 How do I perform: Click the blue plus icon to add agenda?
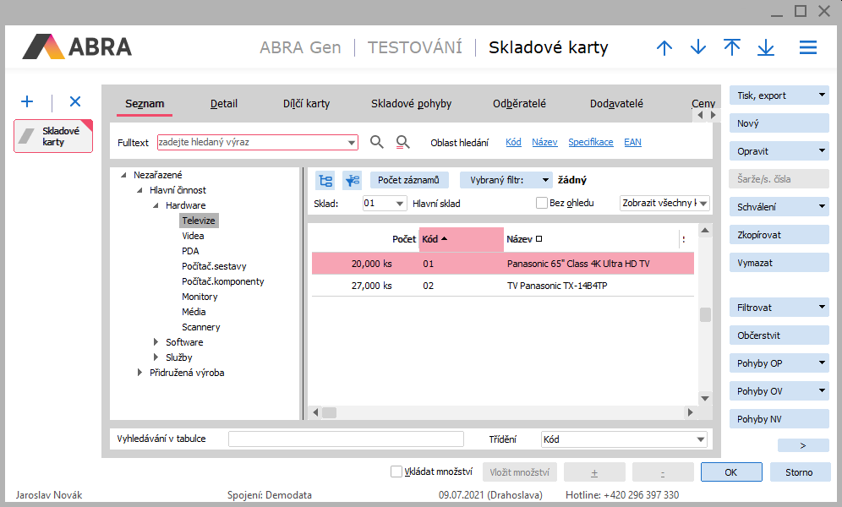coord(27,102)
